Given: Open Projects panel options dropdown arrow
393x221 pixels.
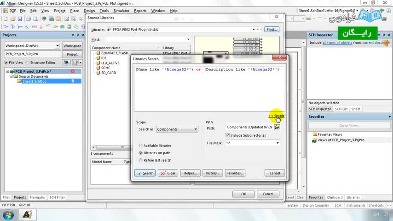Looking at the screenshot, I should tap(73, 35).
